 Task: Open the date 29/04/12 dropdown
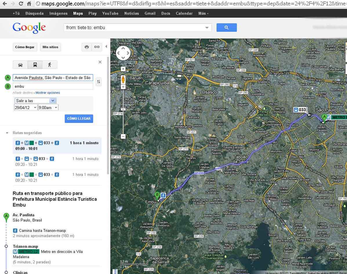[26, 108]
